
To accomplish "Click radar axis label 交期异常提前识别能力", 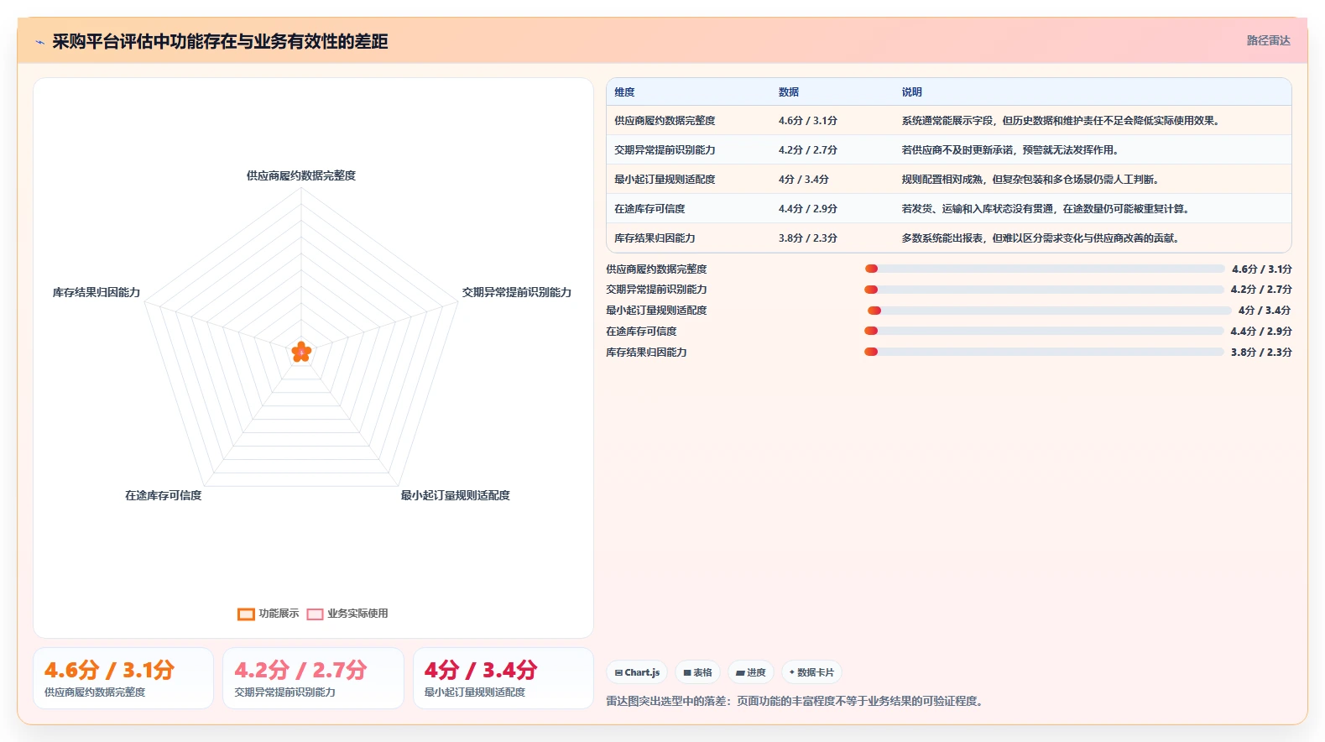I will (x=517, y=292).
